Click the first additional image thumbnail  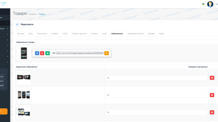pos(24,78)
